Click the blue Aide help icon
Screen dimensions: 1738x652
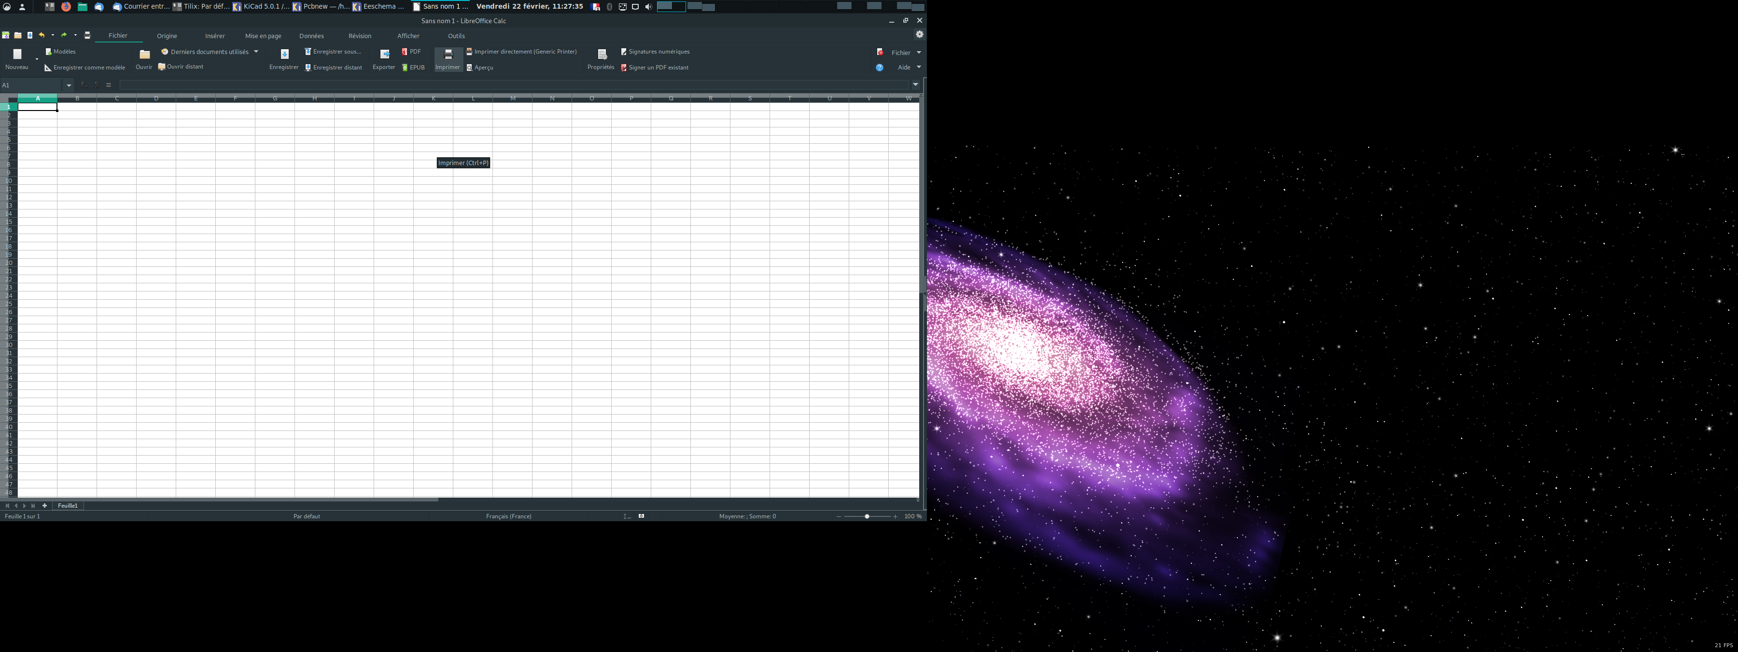point(879,68)
